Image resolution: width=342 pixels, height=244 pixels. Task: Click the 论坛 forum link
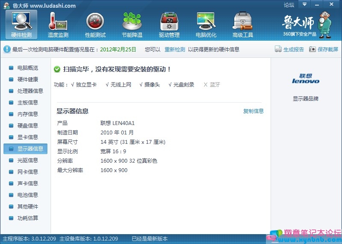289,5
